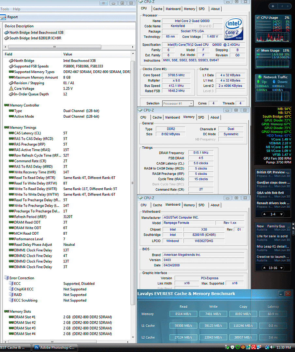The height and width of the screenshot is (352, 295).
Task: Click the Field column header
Action: click(32, 54)
